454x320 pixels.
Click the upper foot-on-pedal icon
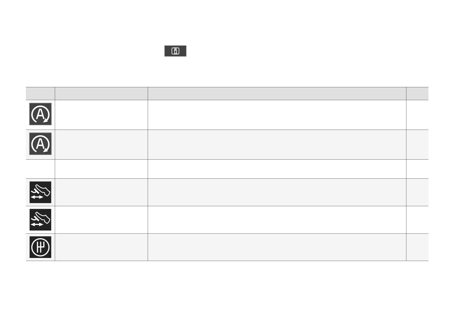[40, 192]
